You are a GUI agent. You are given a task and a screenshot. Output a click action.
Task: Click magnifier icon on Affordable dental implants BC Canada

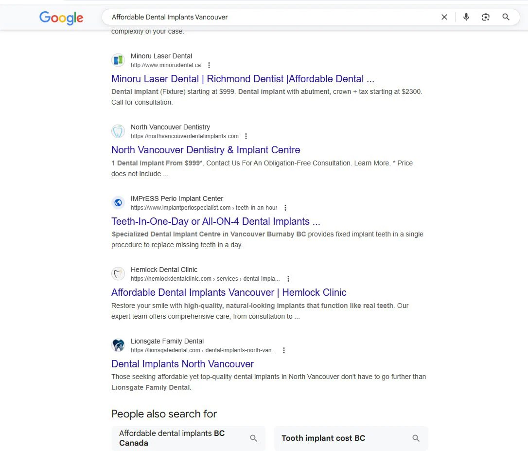254,438
